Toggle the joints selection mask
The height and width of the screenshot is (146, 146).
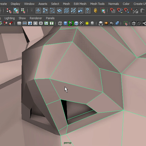45,11
